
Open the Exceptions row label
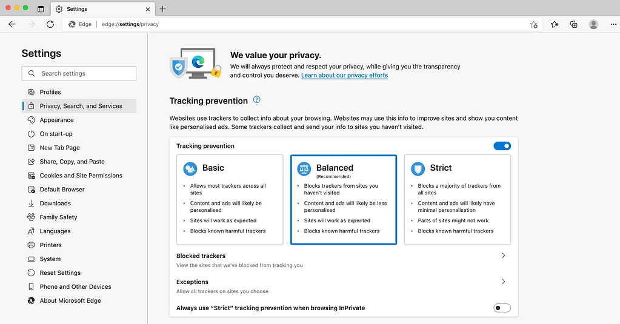192,282
